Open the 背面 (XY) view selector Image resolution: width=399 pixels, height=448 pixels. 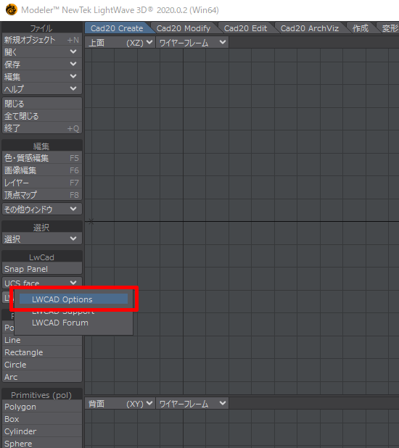[120, 404]
